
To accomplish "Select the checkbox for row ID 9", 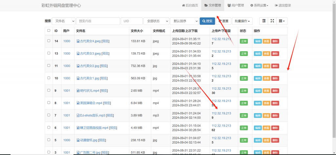I will [x=49, y=90].
